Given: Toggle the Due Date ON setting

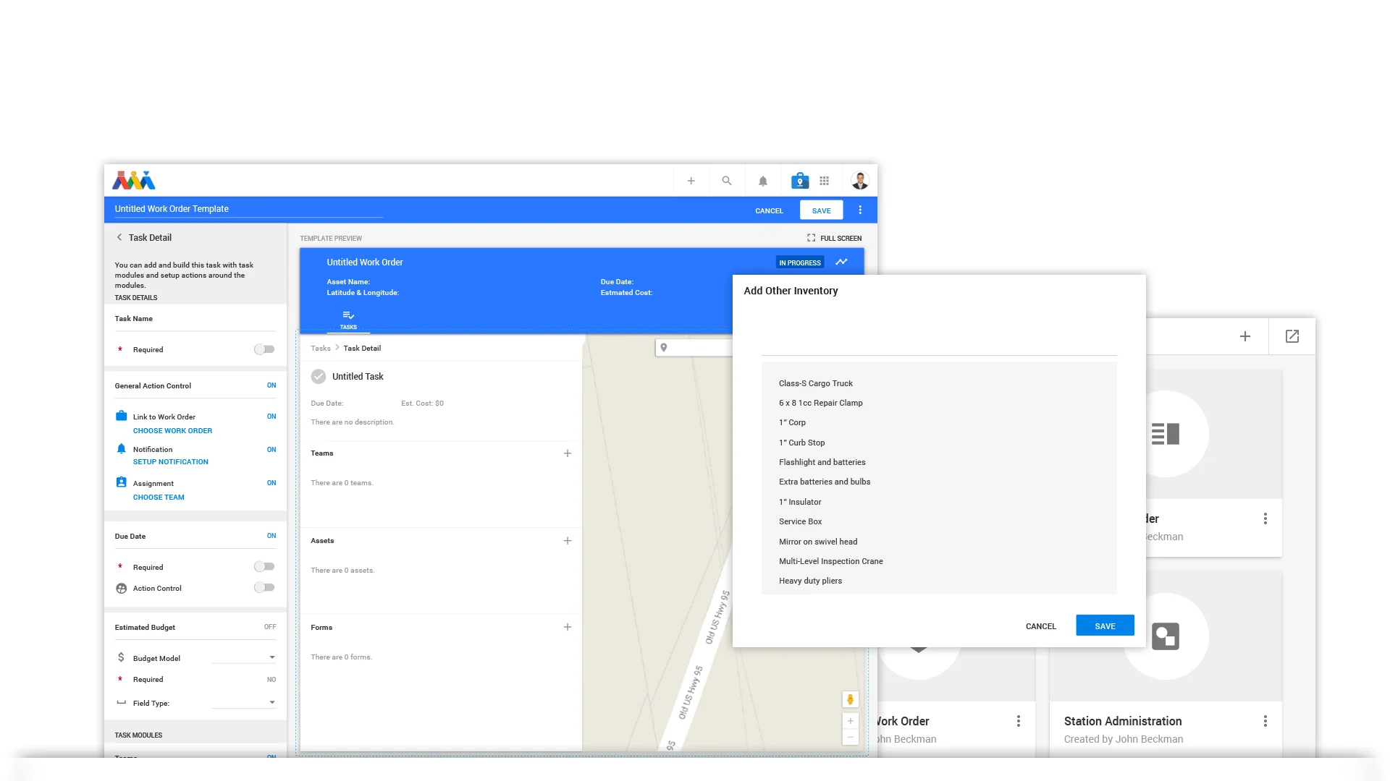Looking at the screenshot, I should (x=271, y=536).
